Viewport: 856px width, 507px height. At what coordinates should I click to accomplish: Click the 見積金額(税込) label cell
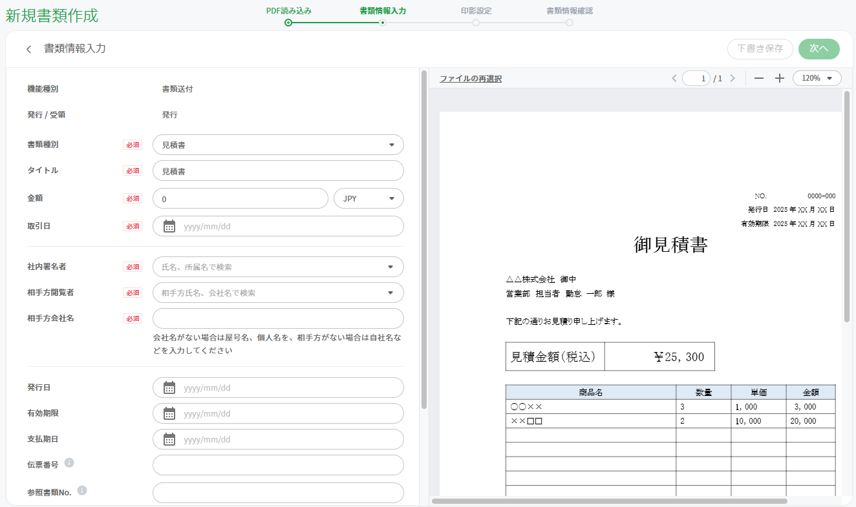pyautogui.click(x=555, y=357)
